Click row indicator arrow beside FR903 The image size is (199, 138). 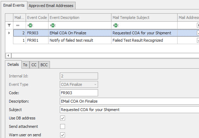point(9,33)
